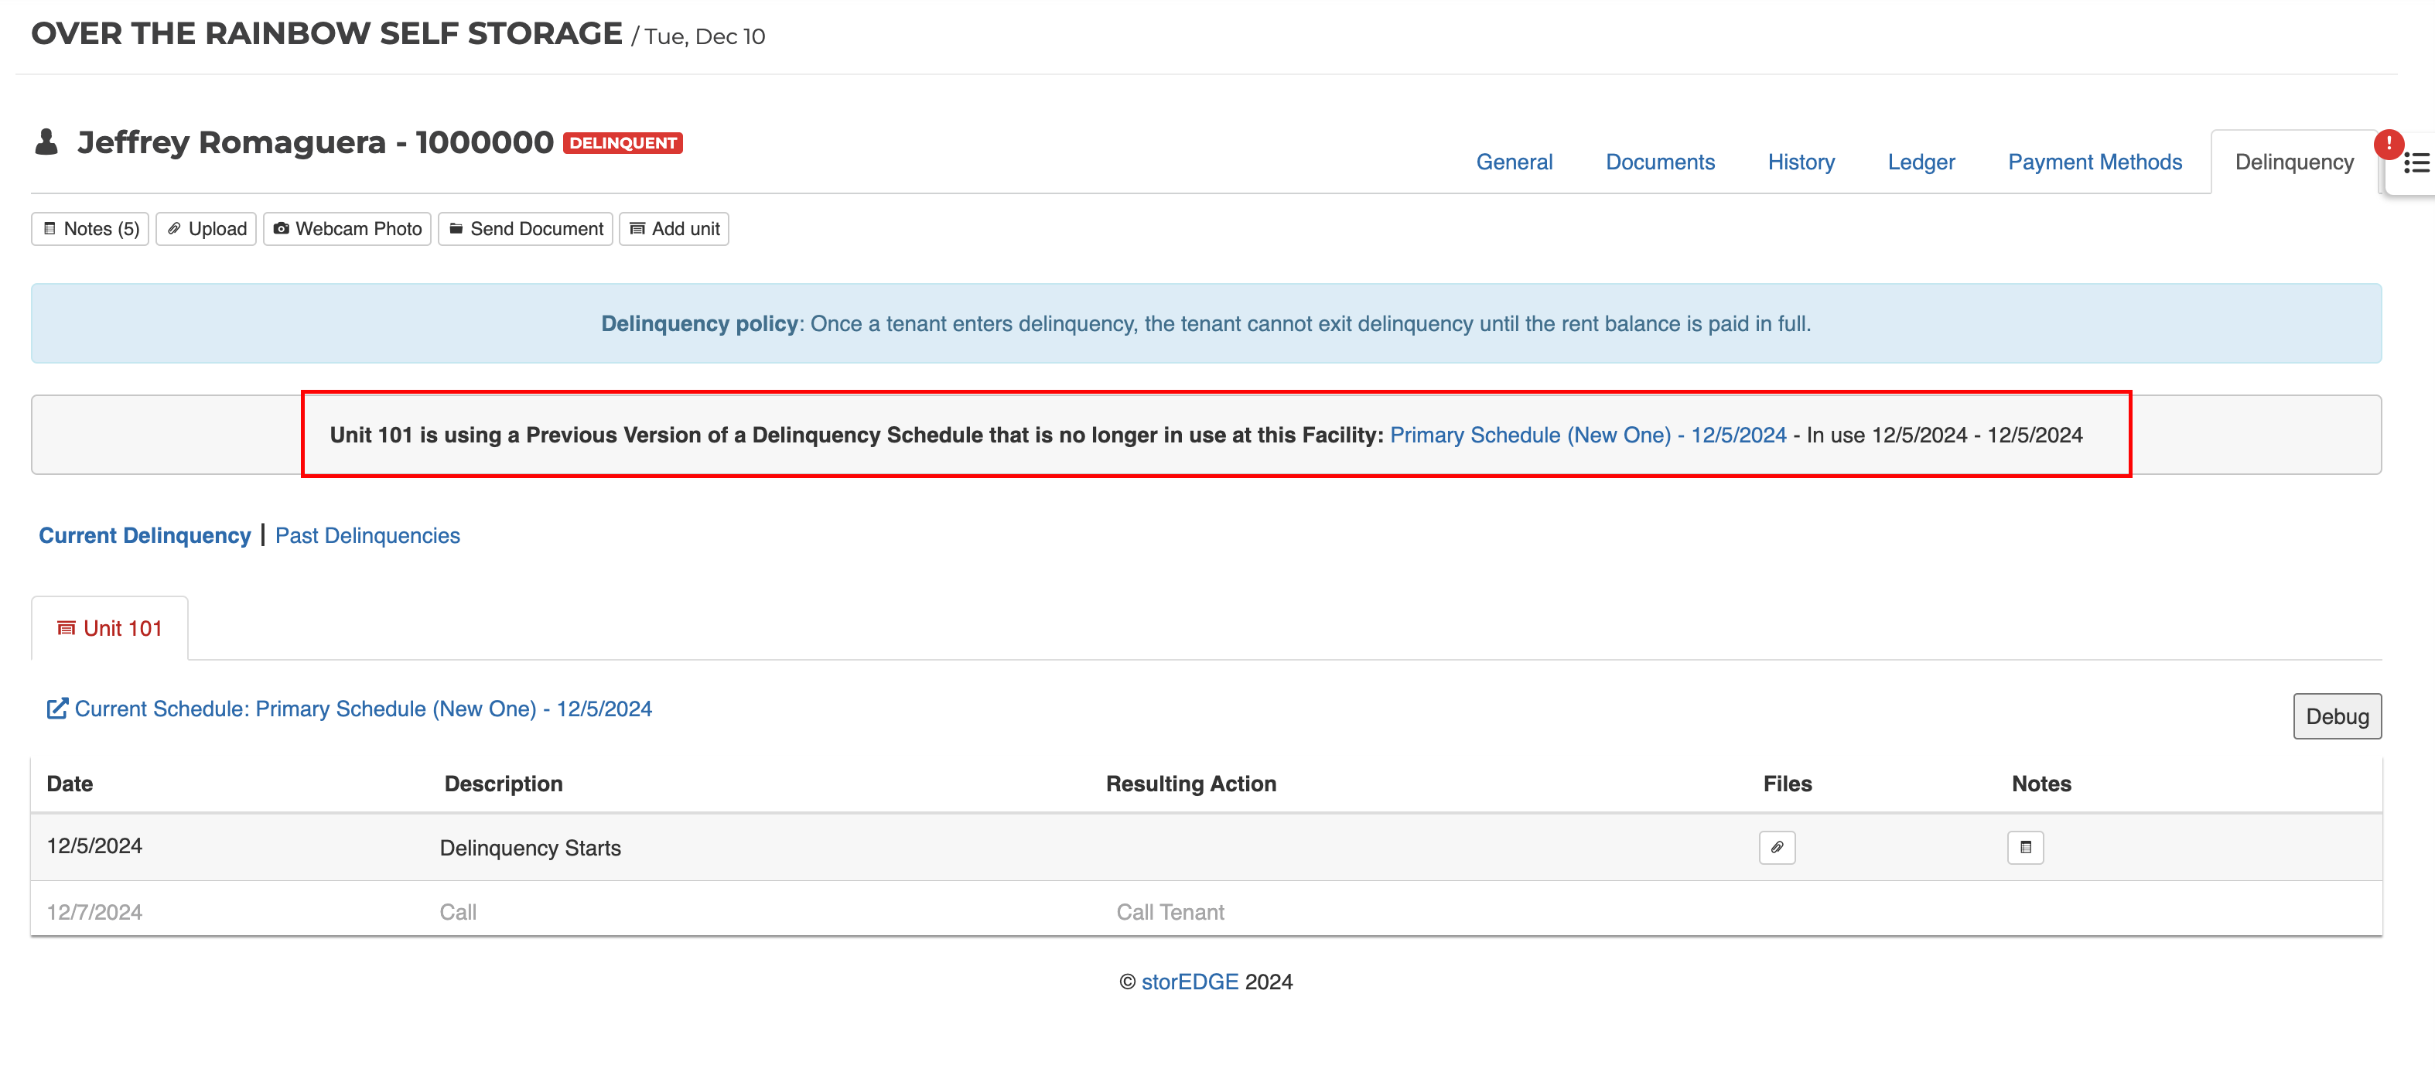Click the DELINQUENT status badge
Image resolution: width=2435 pixels, height=1069 pixels.
pyautogui.click(x=623, y=143)
